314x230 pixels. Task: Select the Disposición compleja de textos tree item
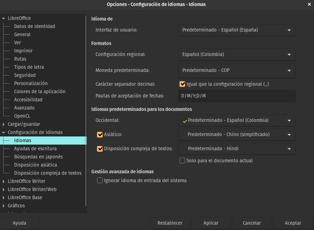pyautogui.click(x=48, y=173)
